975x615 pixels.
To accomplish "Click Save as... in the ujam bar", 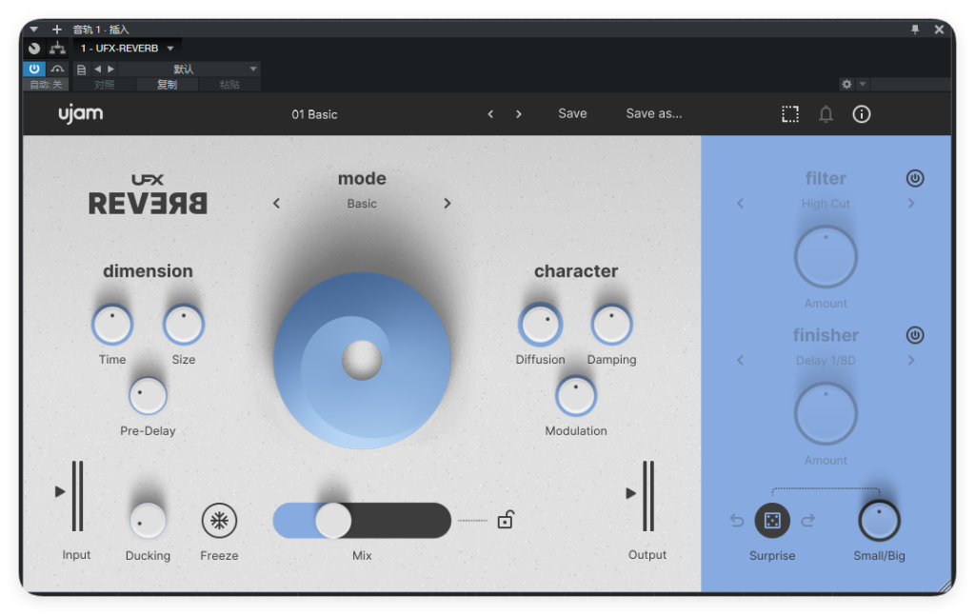I will [653, 114].
